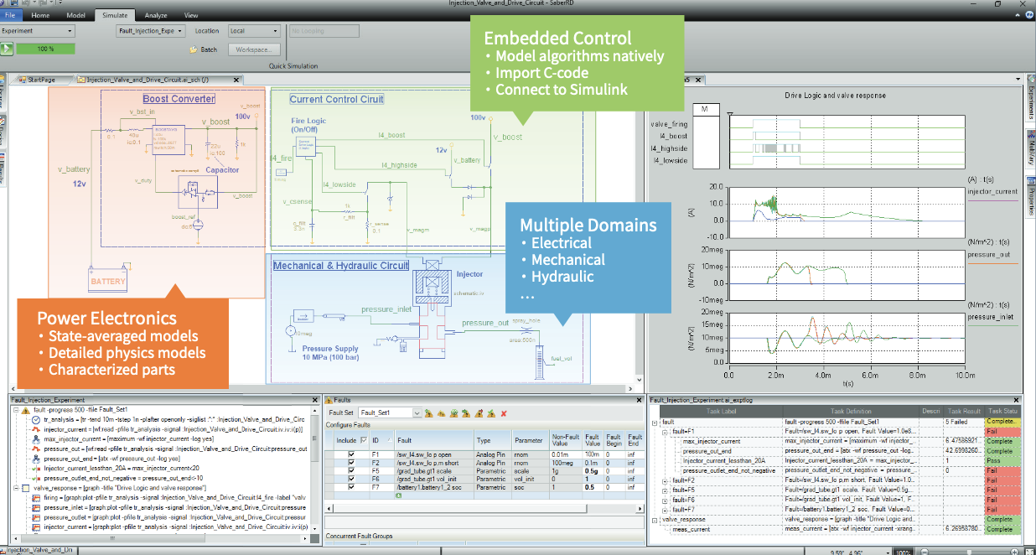This screenshot has height=555, width=1036.
Task: Close the Injection_Valve_and_Drive_Circuit schematic tab
Action: click(236, 80)
